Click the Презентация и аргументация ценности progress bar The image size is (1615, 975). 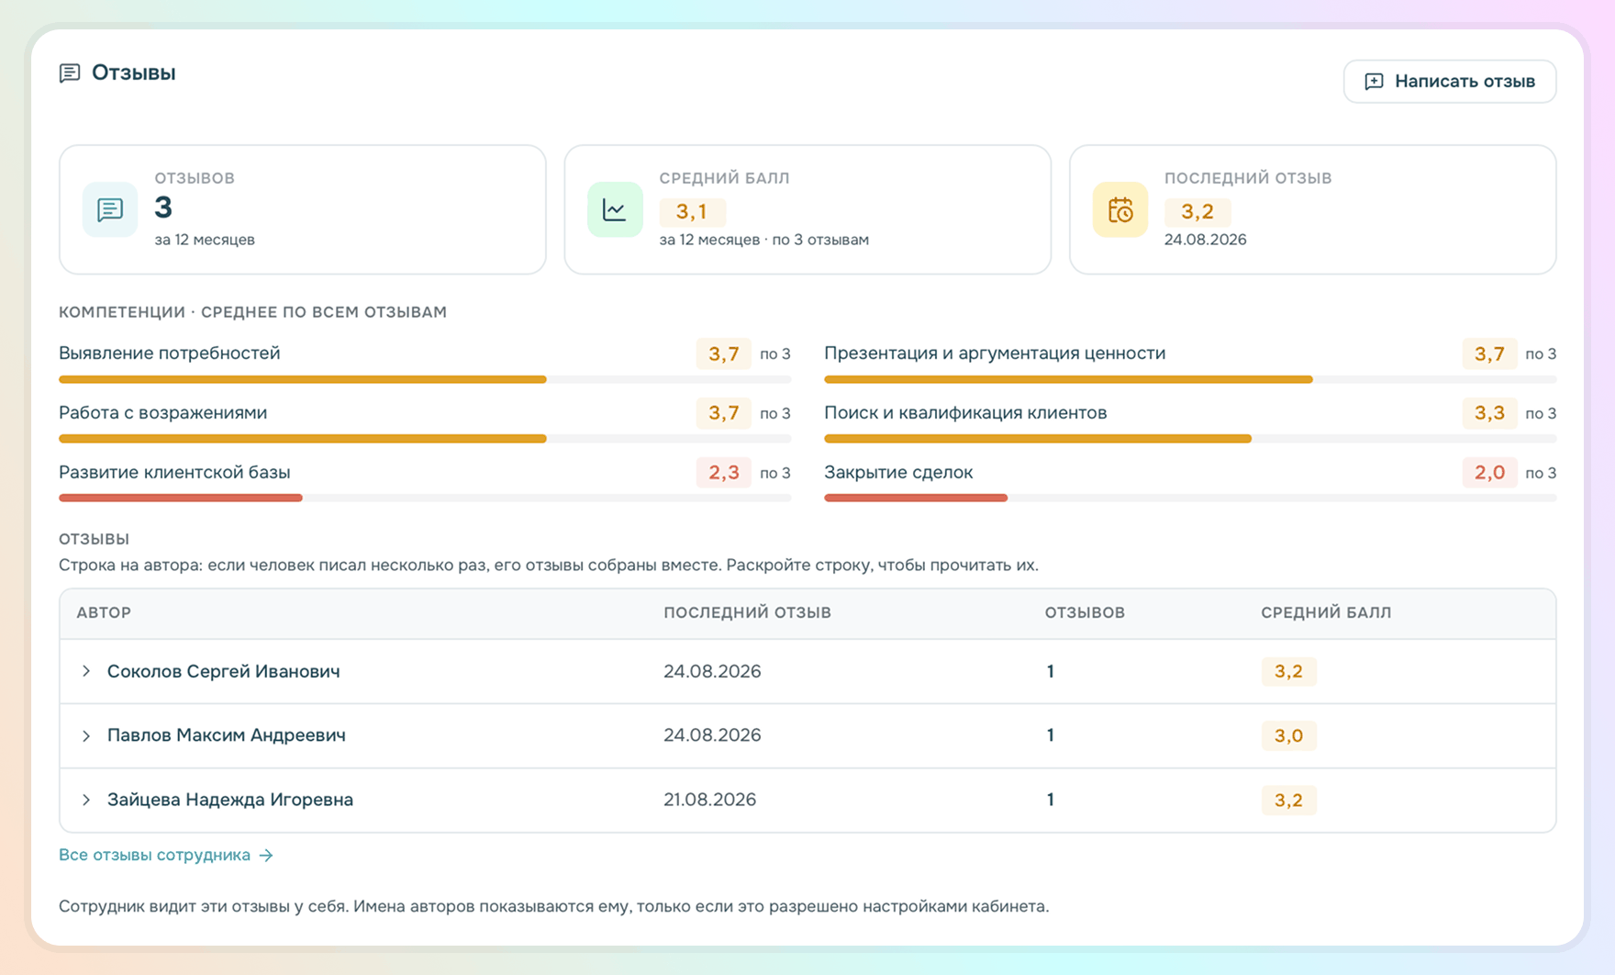click(x=1190, y=379)
